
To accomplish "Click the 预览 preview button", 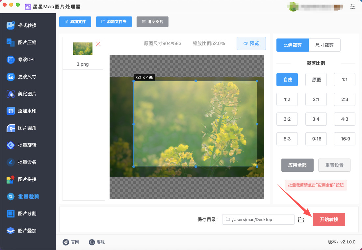I will (251, 43).
